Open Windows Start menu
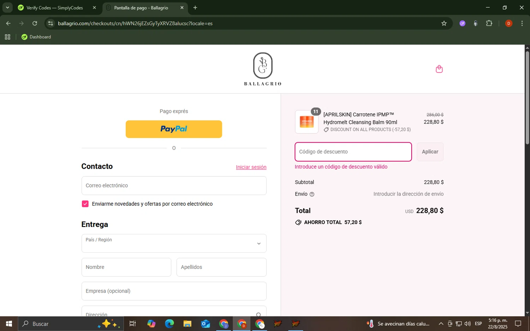530x331 pixels. click(x=9, y=324)
